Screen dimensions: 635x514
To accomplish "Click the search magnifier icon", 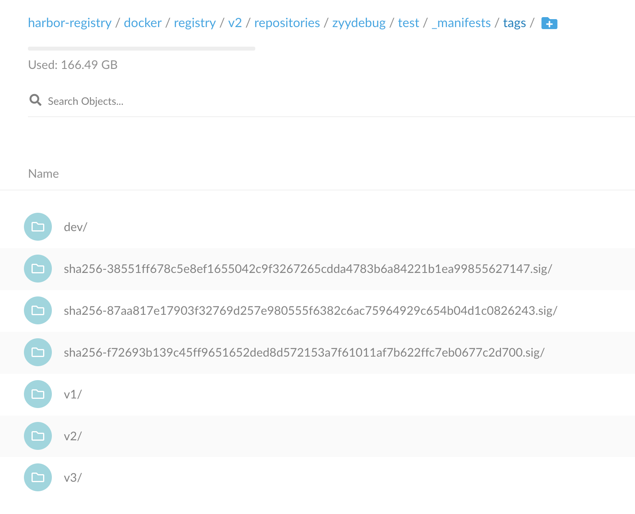I will (35, 100).
